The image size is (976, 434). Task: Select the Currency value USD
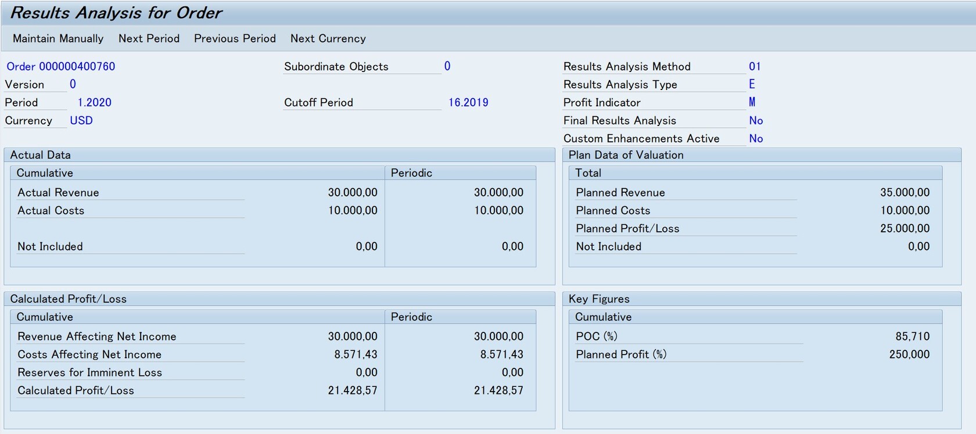pos(81,120)
